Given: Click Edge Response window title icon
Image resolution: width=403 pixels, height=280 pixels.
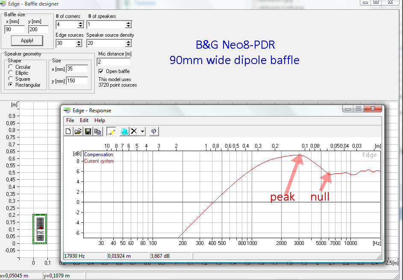Looking at the screenshot, I should click(67, 111).
